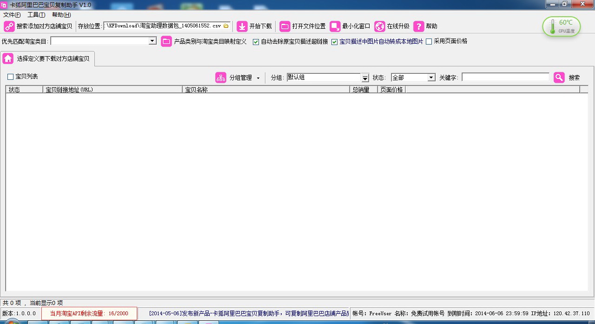Viewport: 595px width, 324px height.
Task: Click the browse icon beside the csv path
Action: [x=226, y=26]
